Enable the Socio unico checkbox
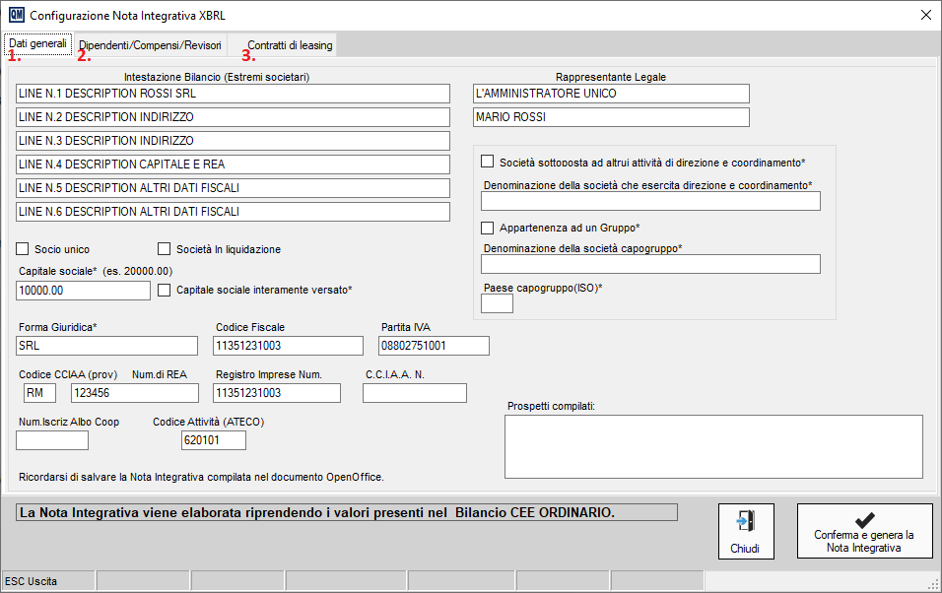Viewport: 942px width, 593px height. [x=24, y=249]
